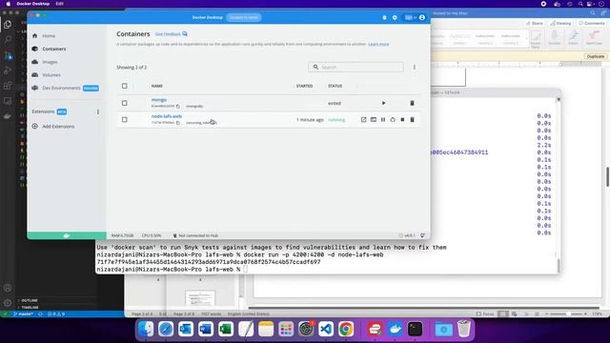
Task: Click Share button in Word window
Action: 535,23
